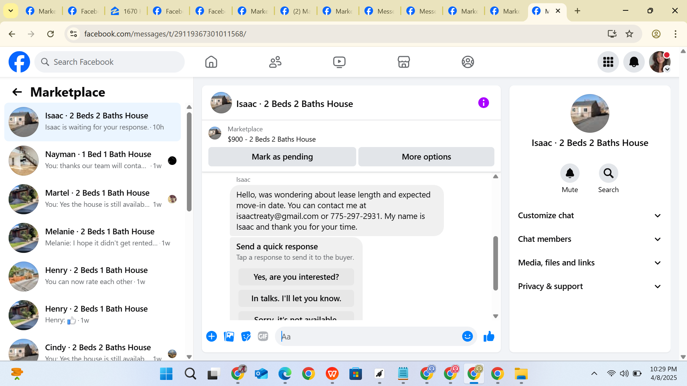
Task: Open Isaac 2 Beds 2 Baths conversation
Action: (92, 122)
